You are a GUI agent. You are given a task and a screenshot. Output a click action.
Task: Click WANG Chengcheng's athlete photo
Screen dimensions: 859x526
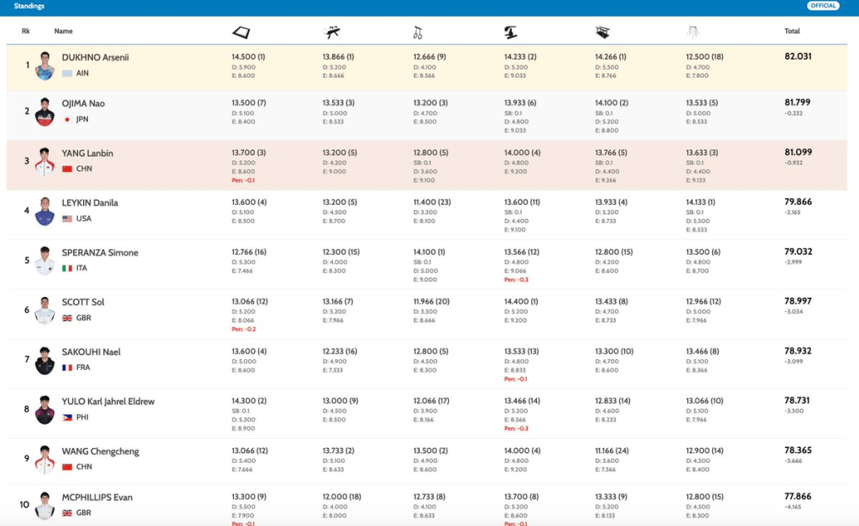pos(44,460)
